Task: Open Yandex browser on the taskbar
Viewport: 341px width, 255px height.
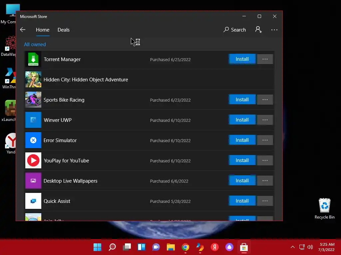Action: tap(215, 247)
